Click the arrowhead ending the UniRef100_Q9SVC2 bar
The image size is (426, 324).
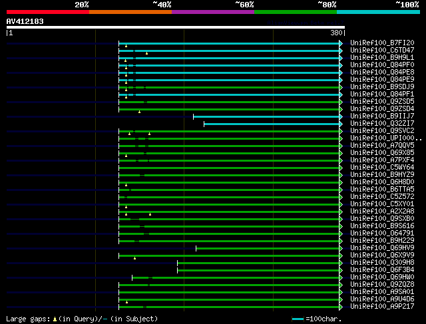(x=341, y=132)
